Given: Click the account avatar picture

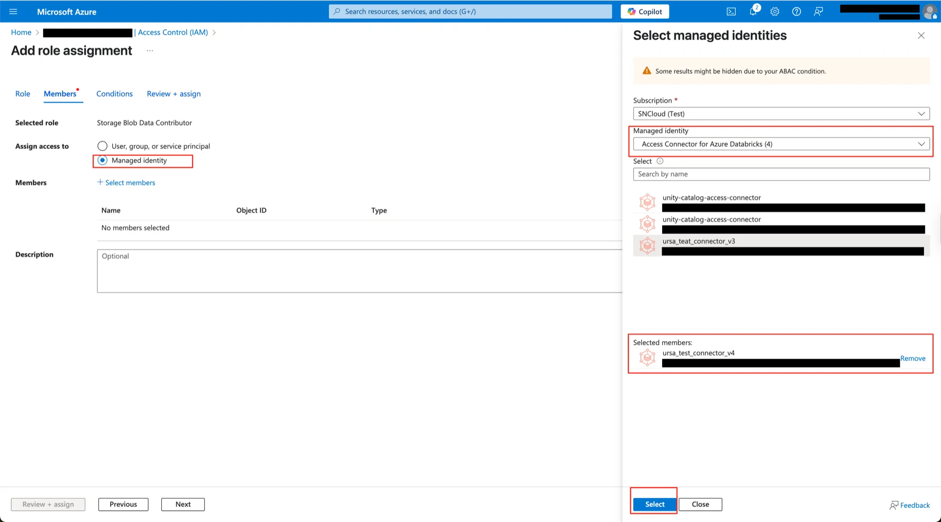Looking at the screenshot, I should tap(930, 12).
